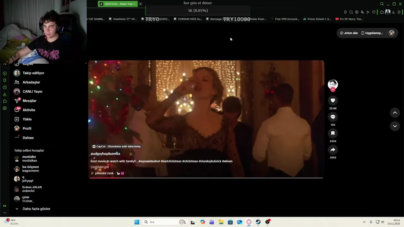Open #stanleykubrick hashtag
Viewport: 404px width, 227px height.
[x=210, y=161]
